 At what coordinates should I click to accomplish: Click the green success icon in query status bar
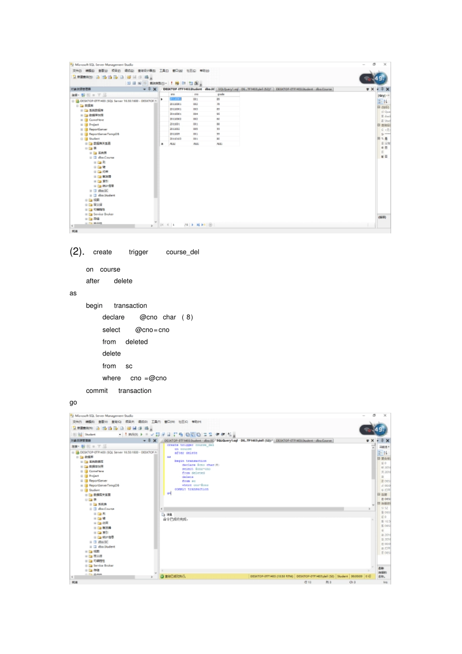(x=162, y=576)
